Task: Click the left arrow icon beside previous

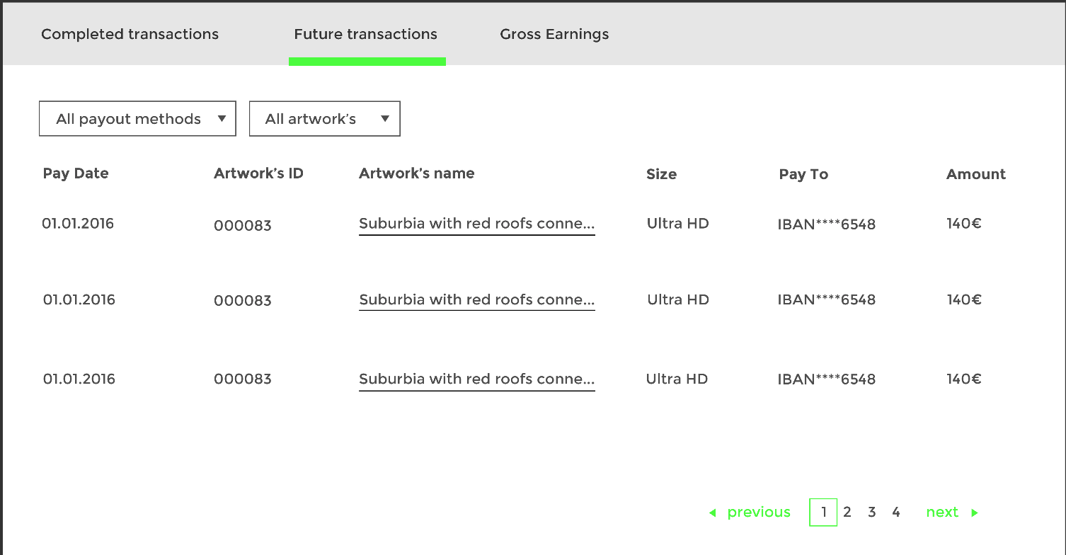Action: 712,513
